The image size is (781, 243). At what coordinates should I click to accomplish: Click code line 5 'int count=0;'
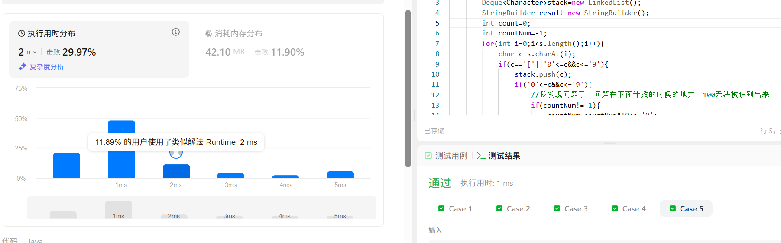coord(506,23)
